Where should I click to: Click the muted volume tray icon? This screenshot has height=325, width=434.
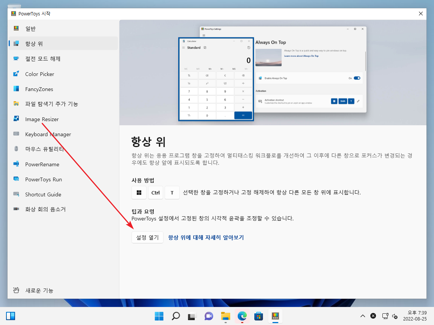point(395,316)
